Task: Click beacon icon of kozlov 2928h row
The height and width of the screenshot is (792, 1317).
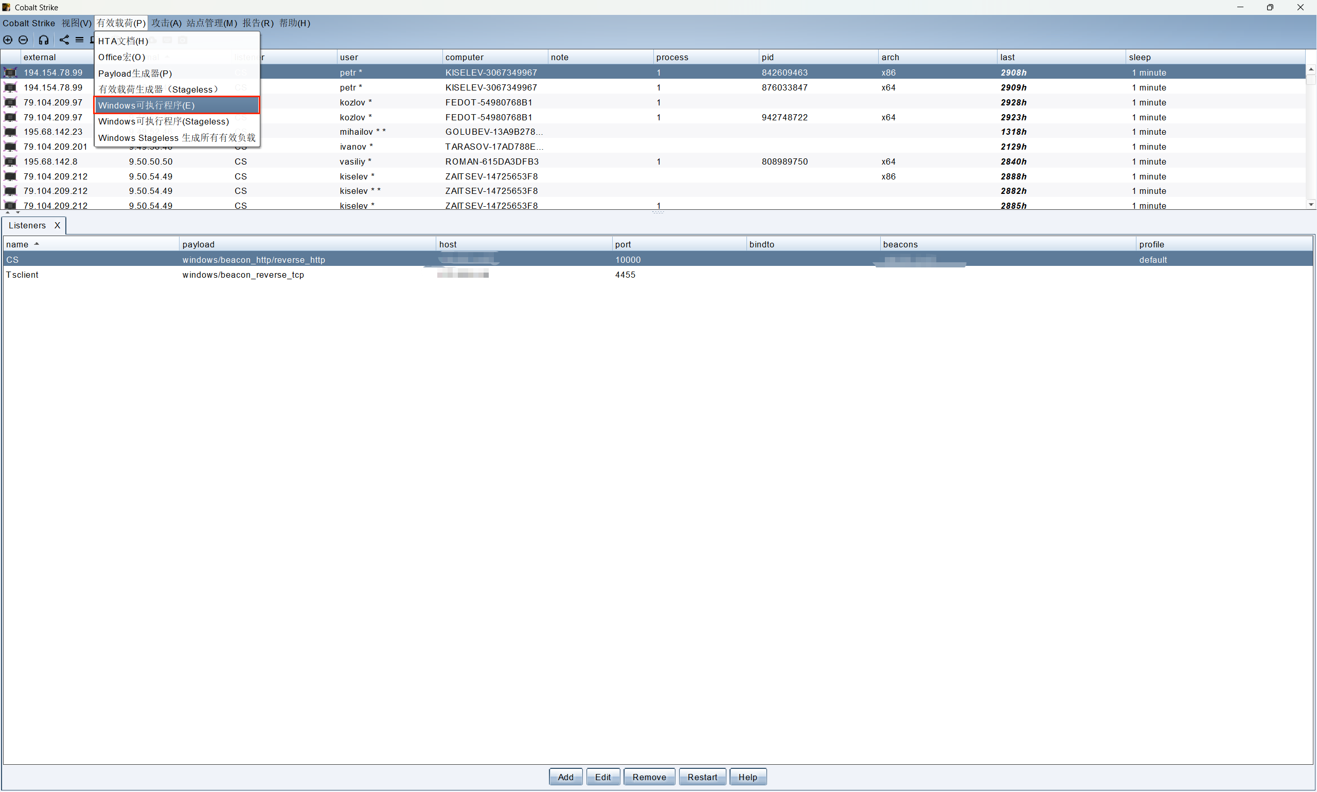Action: 10,102
